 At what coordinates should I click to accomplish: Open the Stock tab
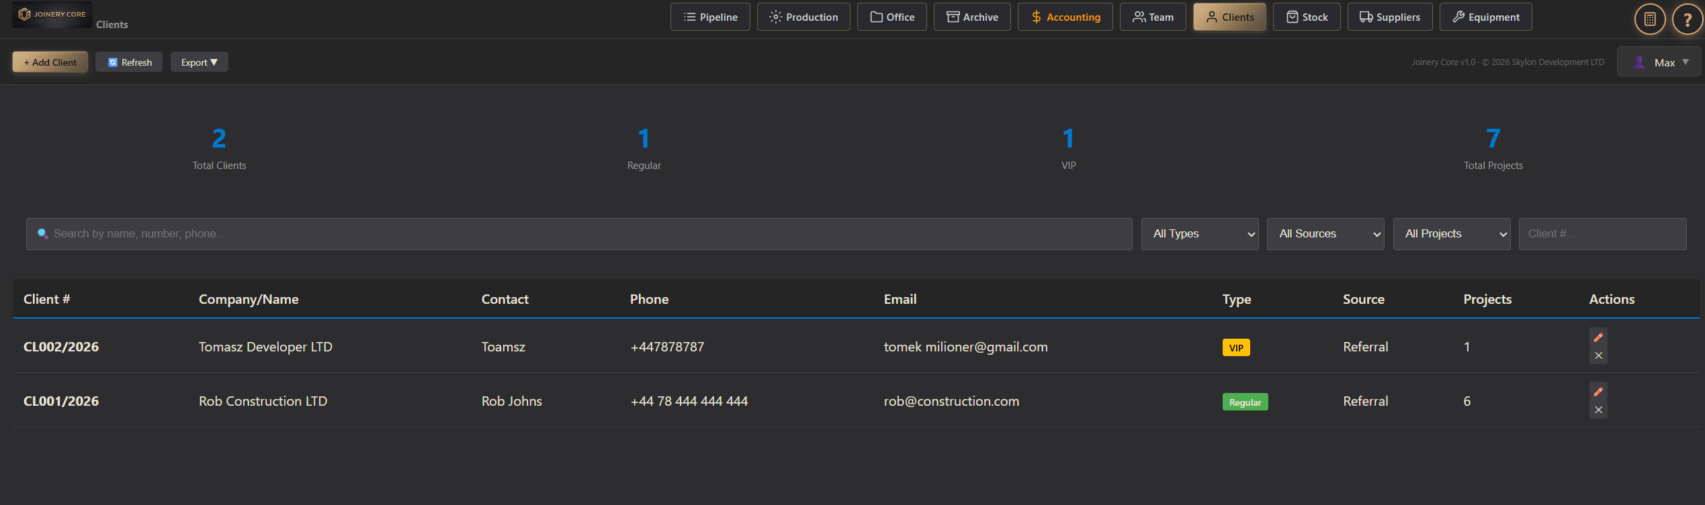(x=1307, y=17)
